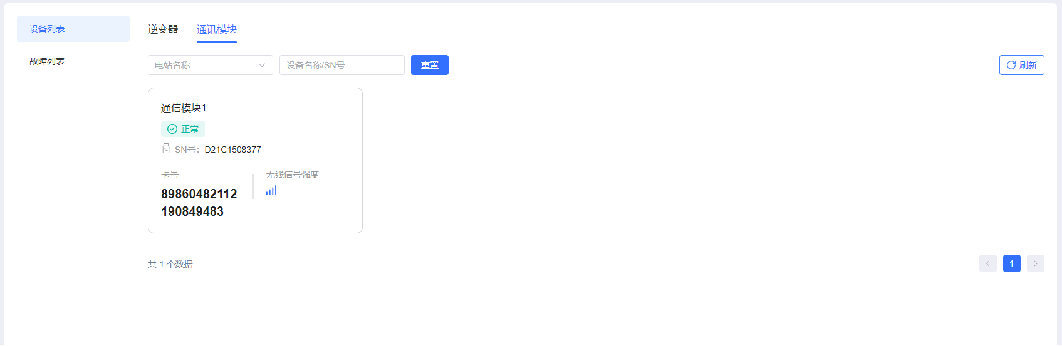This screenshot has height=346, width=1062.
Task: Select the 通讯模块 tab
Action: [217, 29]
